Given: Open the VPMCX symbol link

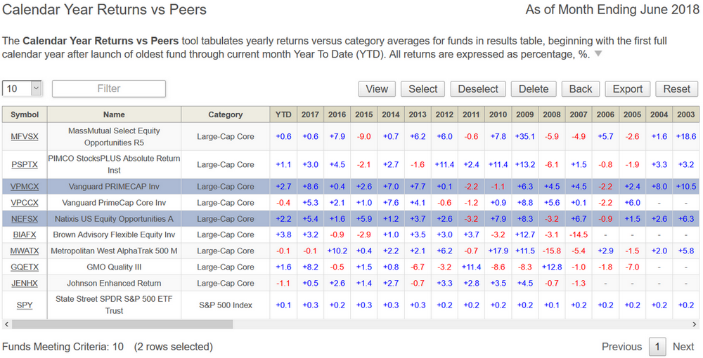Looking at the screenshot, I should click(x=25, y=187).
